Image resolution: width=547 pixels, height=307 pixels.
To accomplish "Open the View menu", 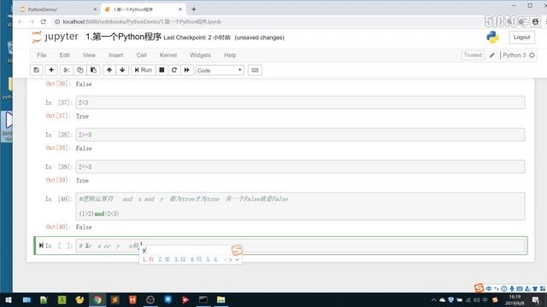I will pos(89,55).
